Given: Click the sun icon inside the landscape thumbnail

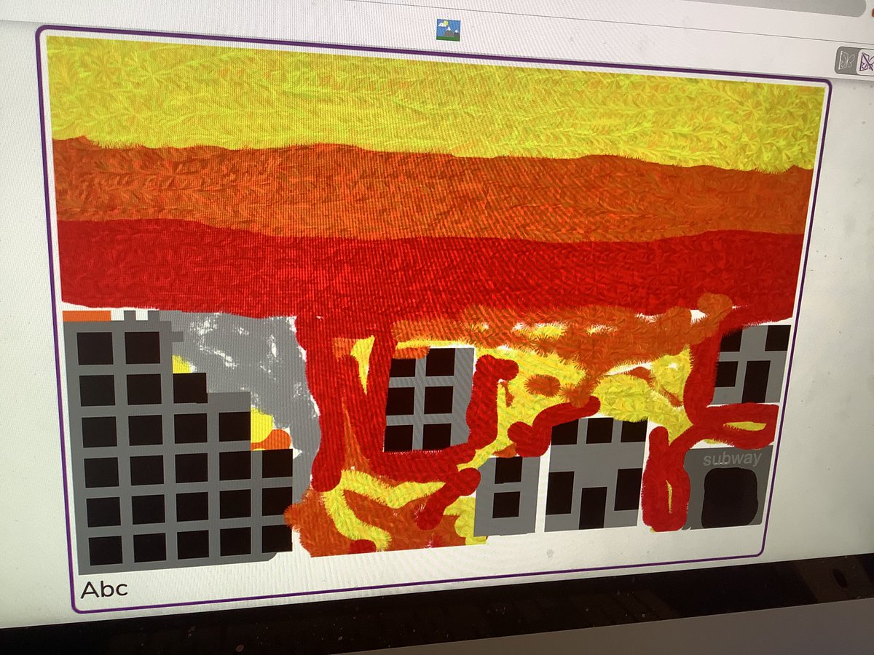Looking at the screenshot, I should click(x=446, y=23).
